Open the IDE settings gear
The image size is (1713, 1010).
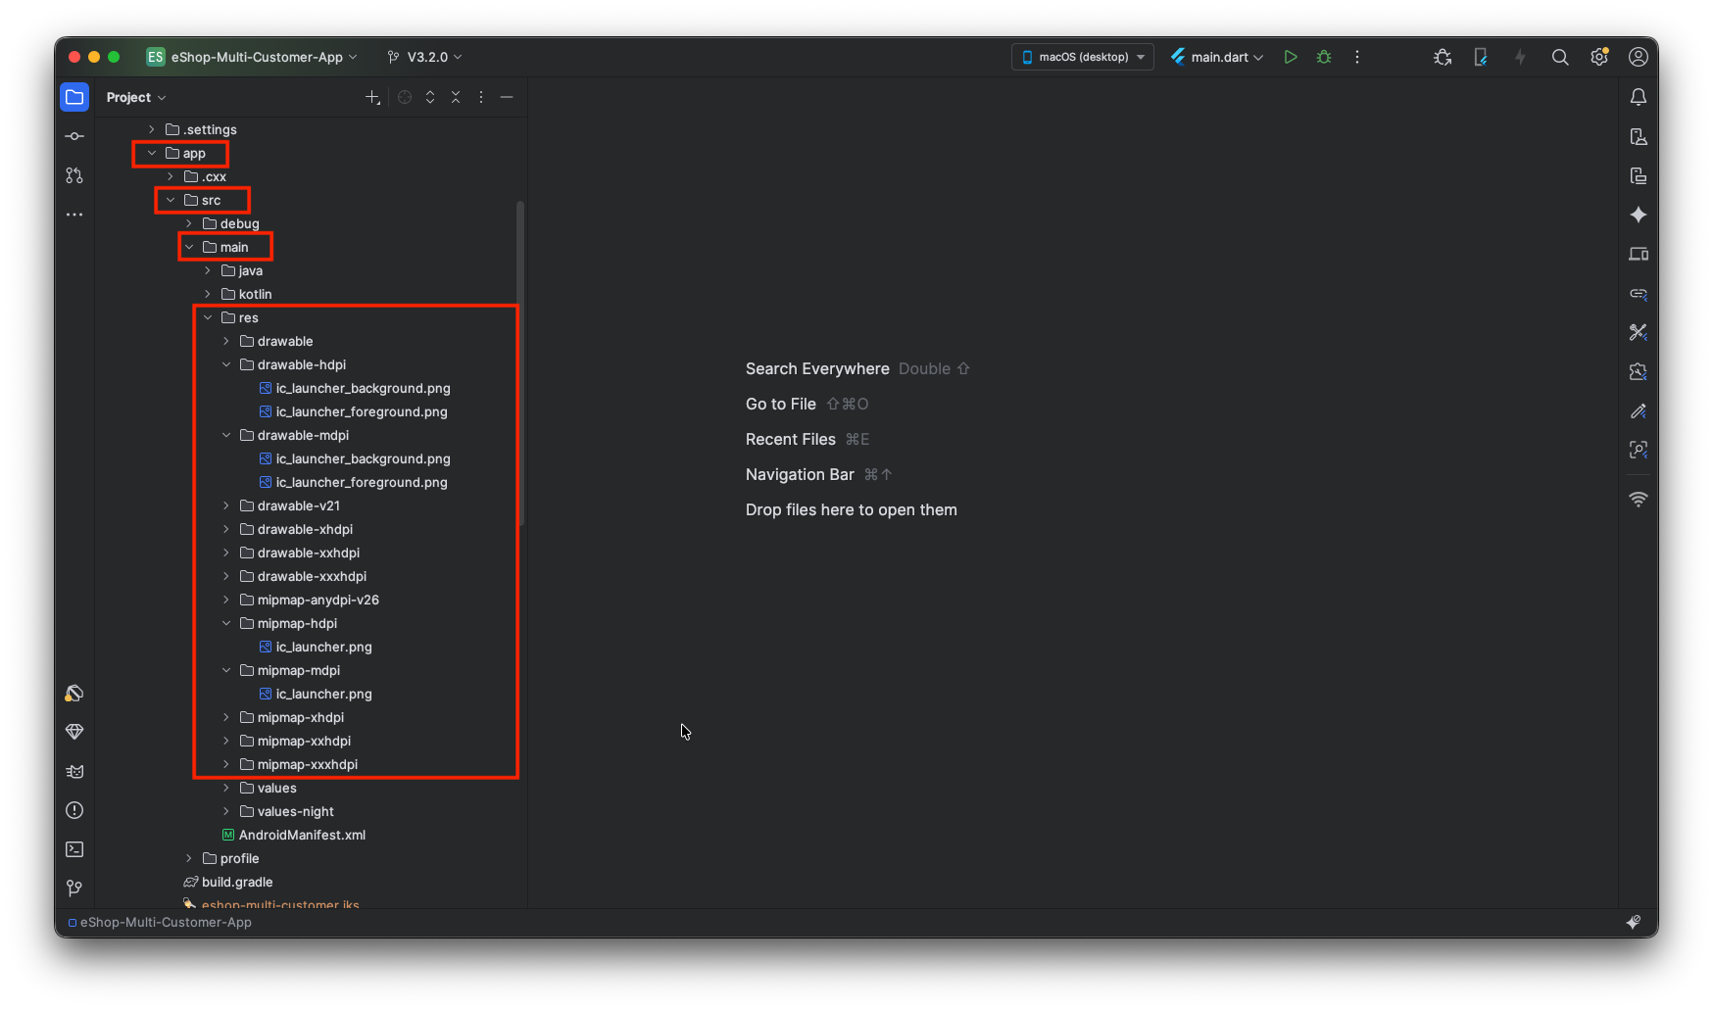click(1599, 57)
